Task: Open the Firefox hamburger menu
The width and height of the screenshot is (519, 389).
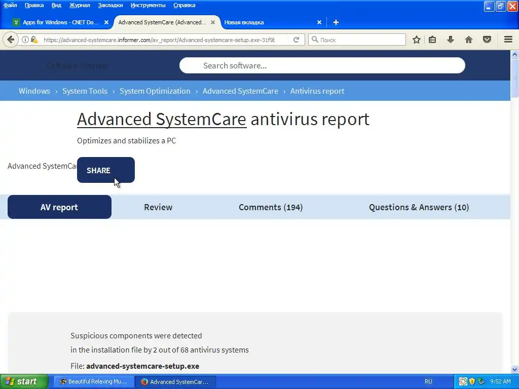Action: (x=508, y=40)
